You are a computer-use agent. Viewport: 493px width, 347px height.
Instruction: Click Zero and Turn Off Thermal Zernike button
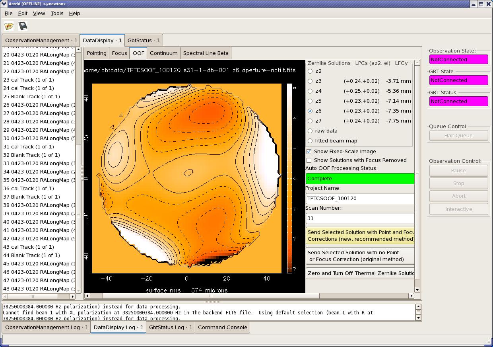[360, 273]
